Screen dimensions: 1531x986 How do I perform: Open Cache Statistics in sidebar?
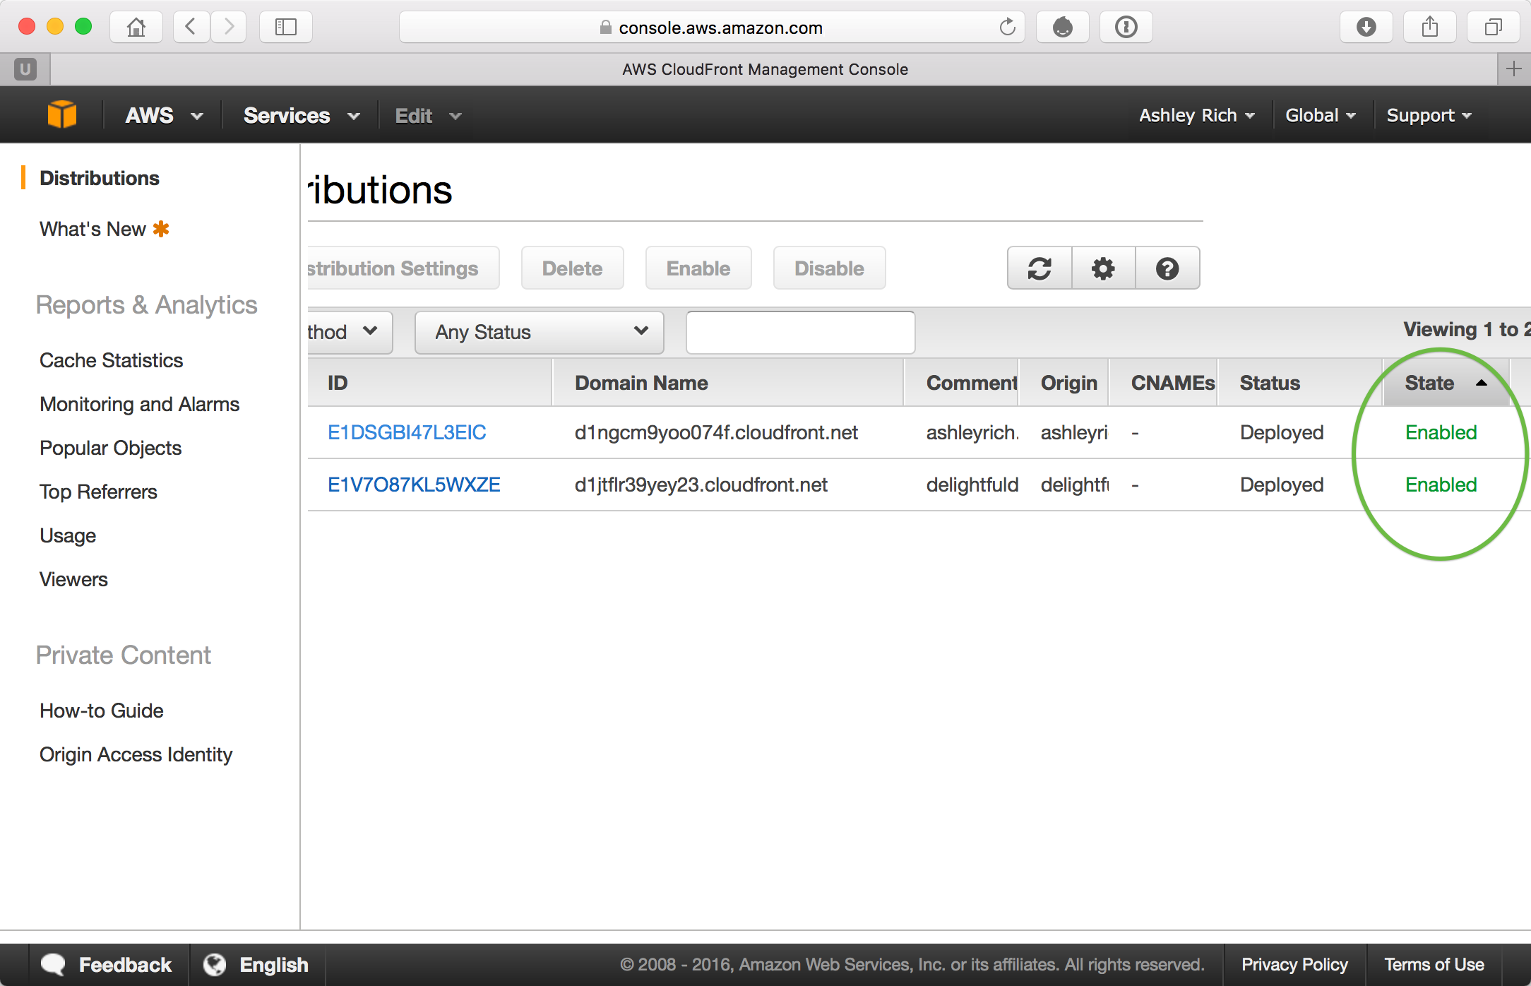click(111, 360)
